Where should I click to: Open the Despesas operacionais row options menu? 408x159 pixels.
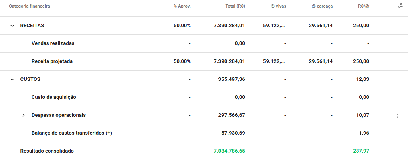point(398,116)
